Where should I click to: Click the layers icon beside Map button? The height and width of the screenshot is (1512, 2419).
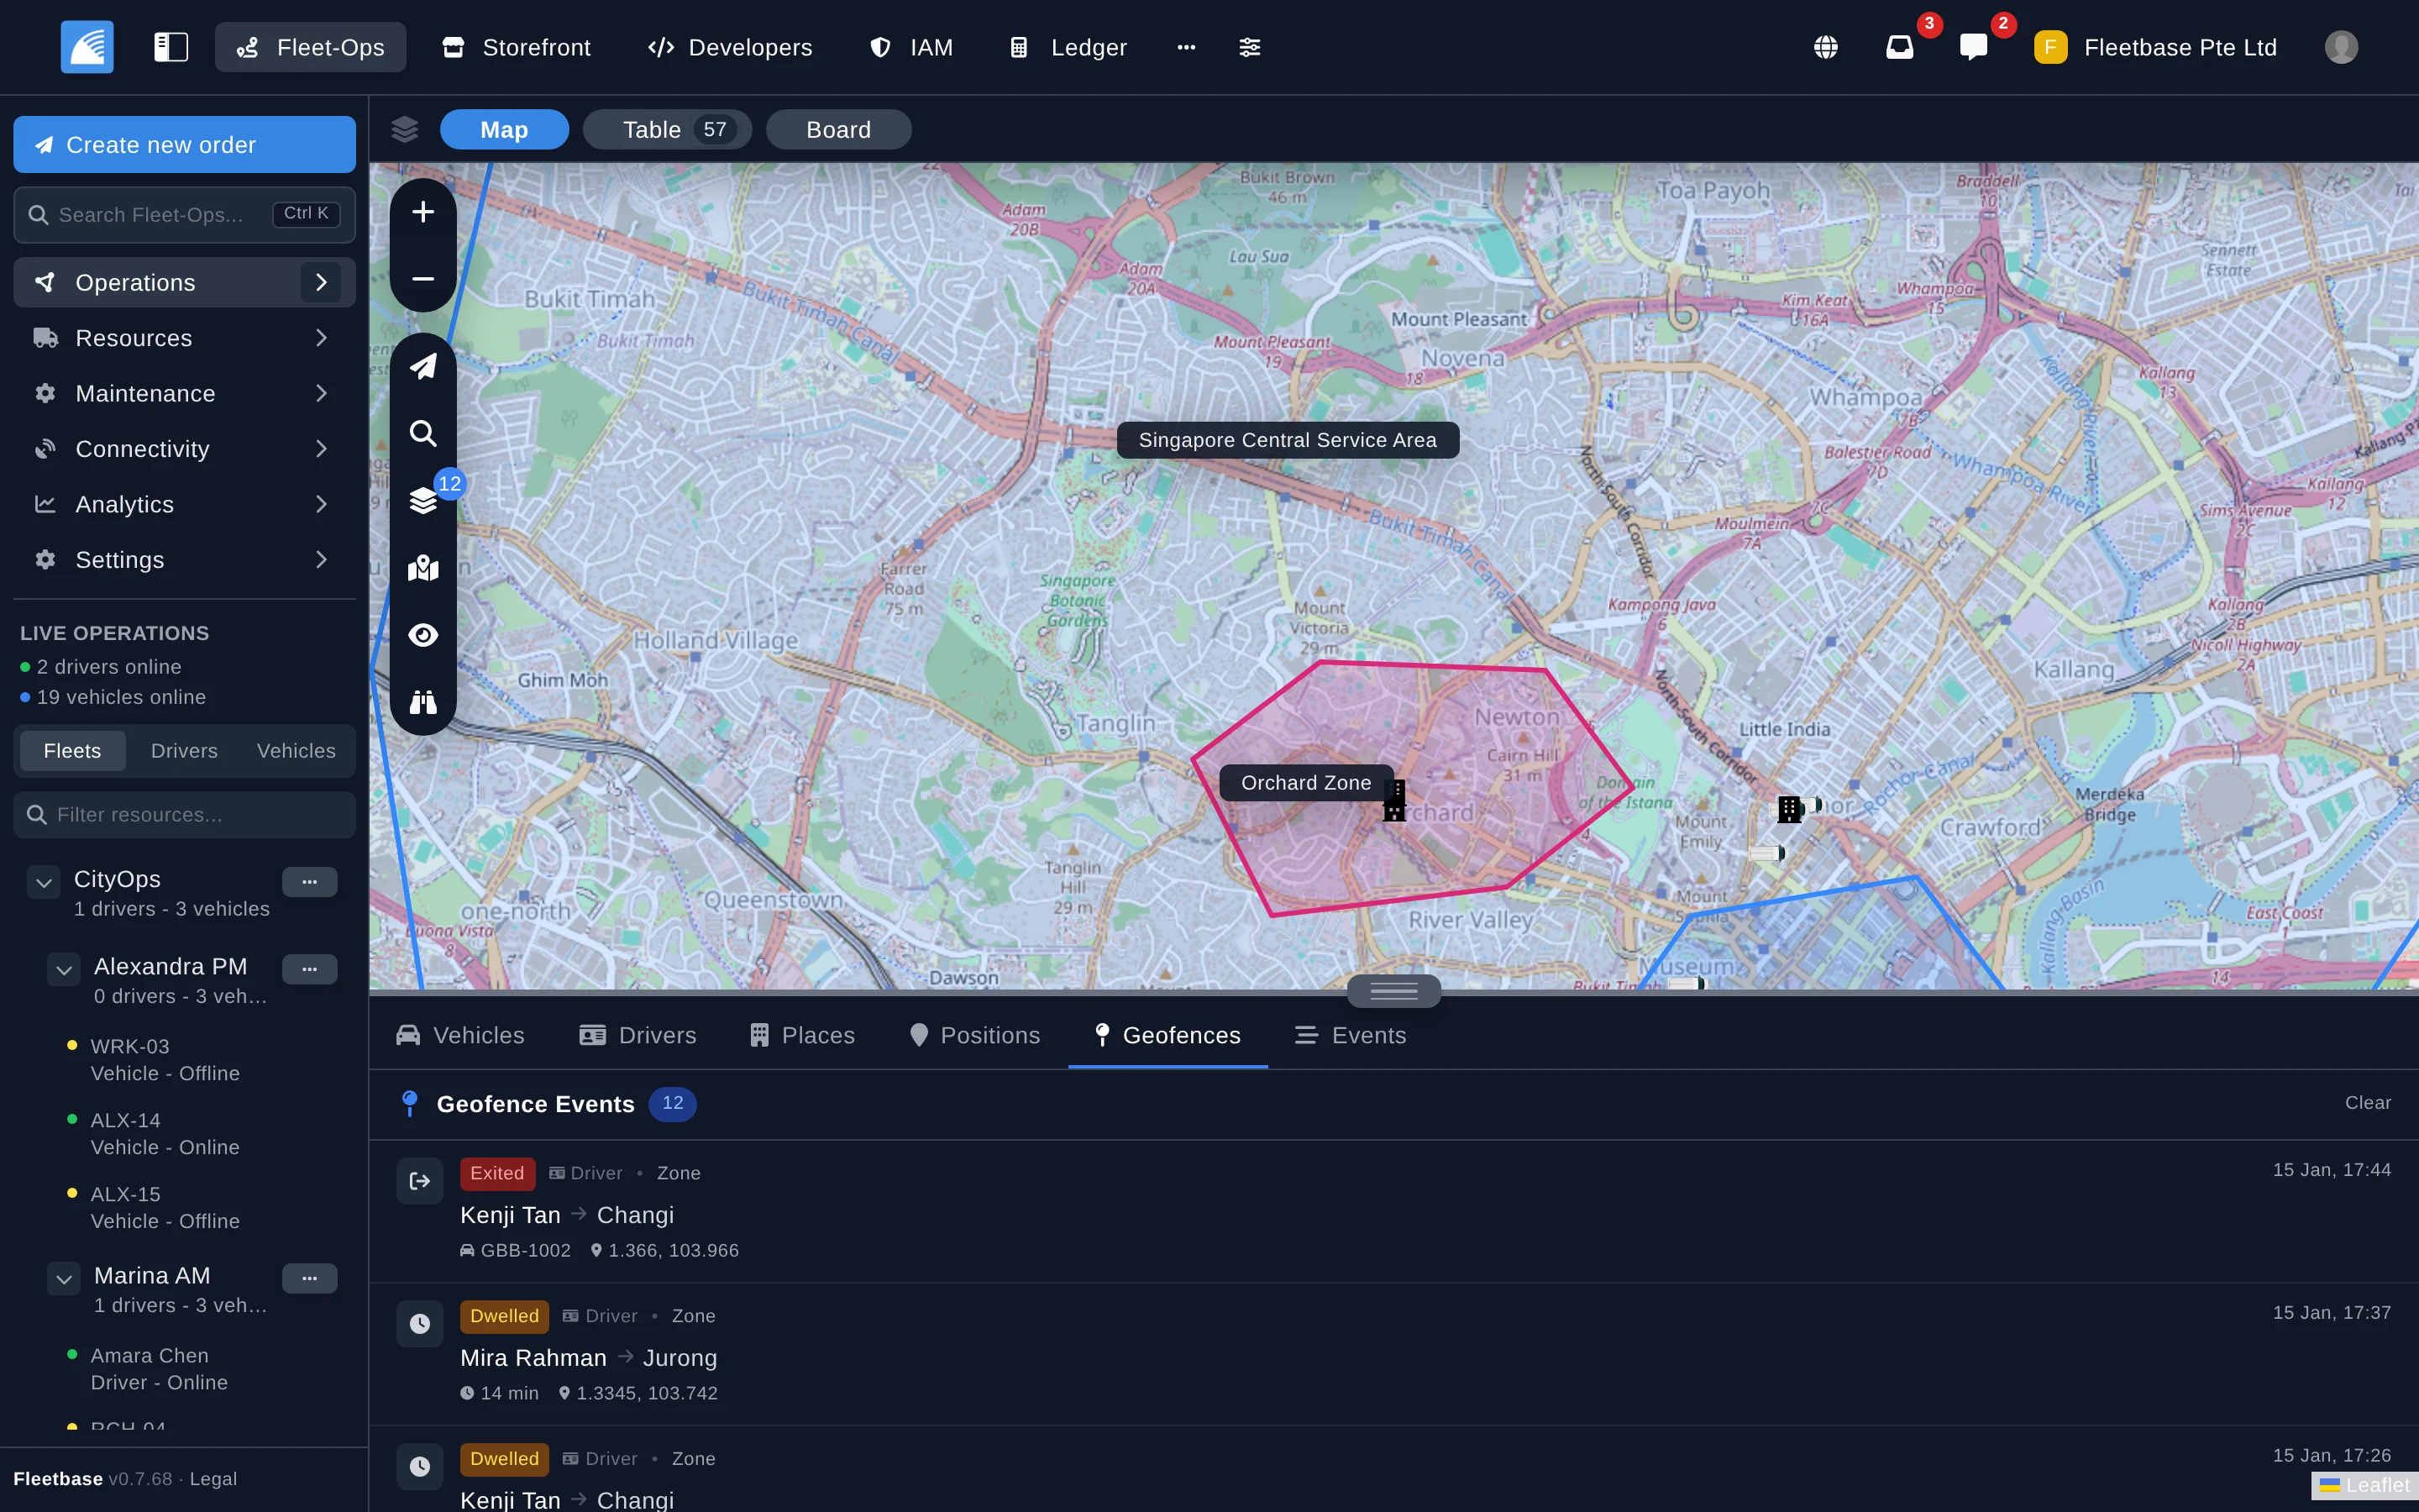[405, 129]
